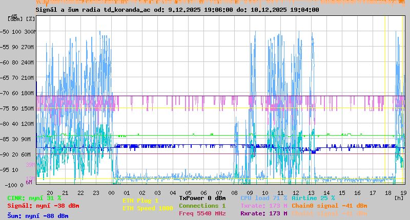The width and height of the screenshot is (410, 220).
Task: Click the ETH Speed 1000 legend label
Action: 148,208
